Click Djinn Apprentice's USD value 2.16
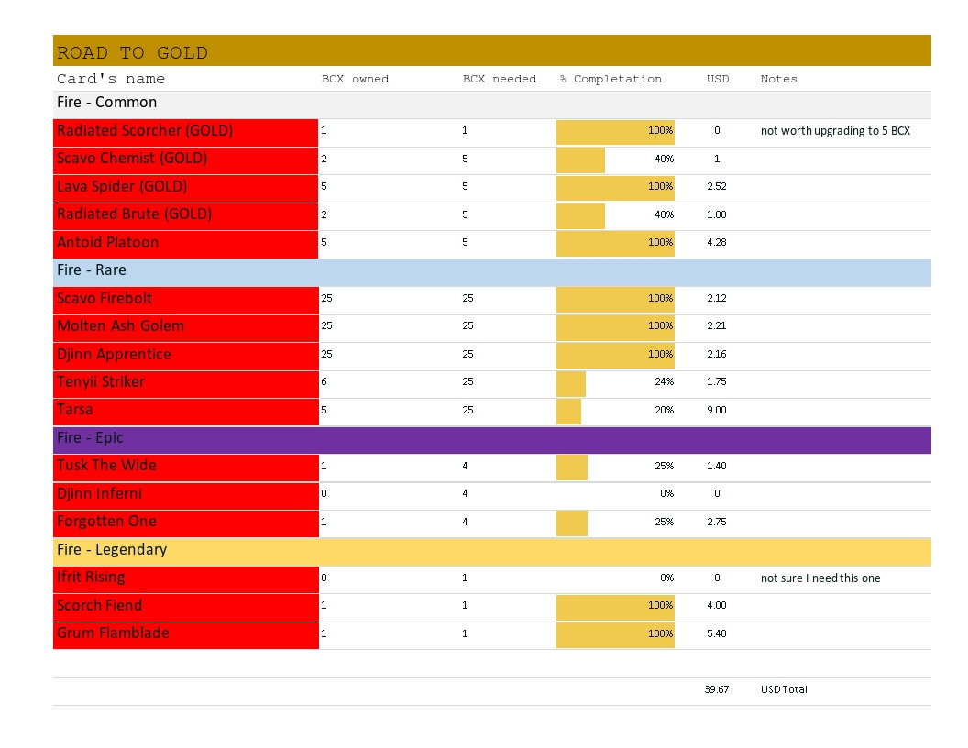Viewport: 968px width, 748px height. [x=717, y=354]
